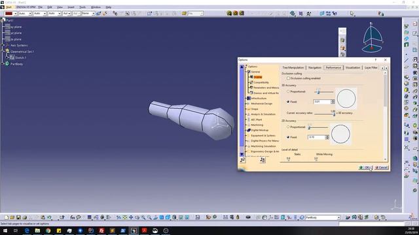Click the Zoom Out magnifier icon
419x235 pixels.
tap(149, 217)
